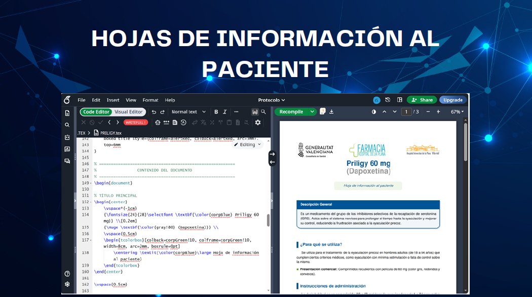Show PDF only with right arrow
532x297 pixels.
[272, 154]
